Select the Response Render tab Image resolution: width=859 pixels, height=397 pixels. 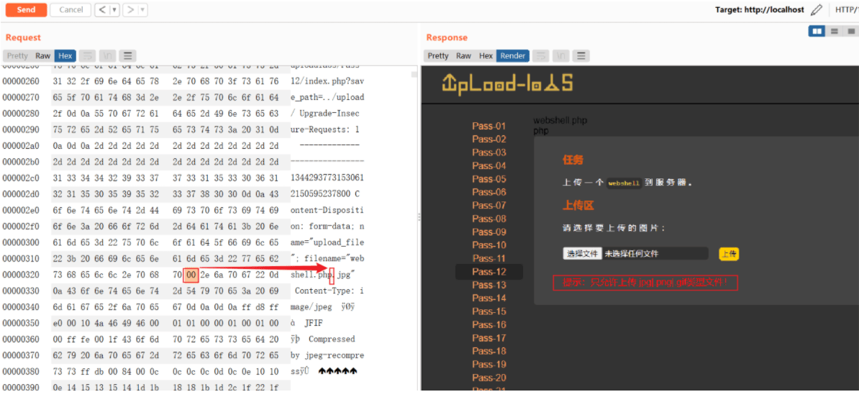tap(514, 55)
